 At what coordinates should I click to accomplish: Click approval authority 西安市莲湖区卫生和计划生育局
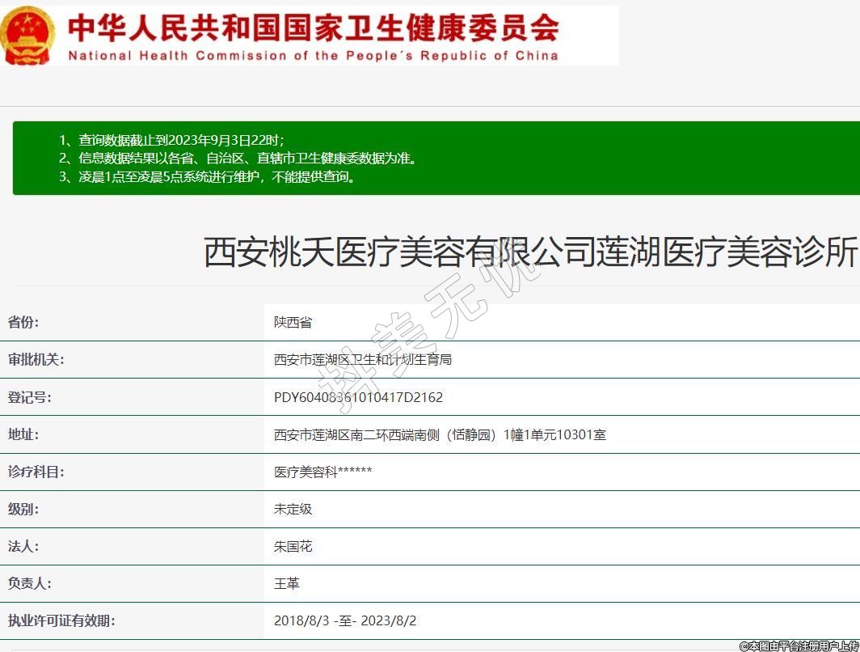(x=362, y=359)
